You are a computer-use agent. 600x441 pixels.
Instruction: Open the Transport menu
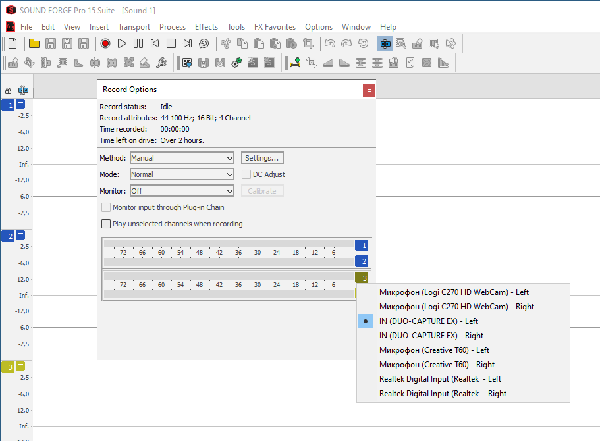[134, 27]
